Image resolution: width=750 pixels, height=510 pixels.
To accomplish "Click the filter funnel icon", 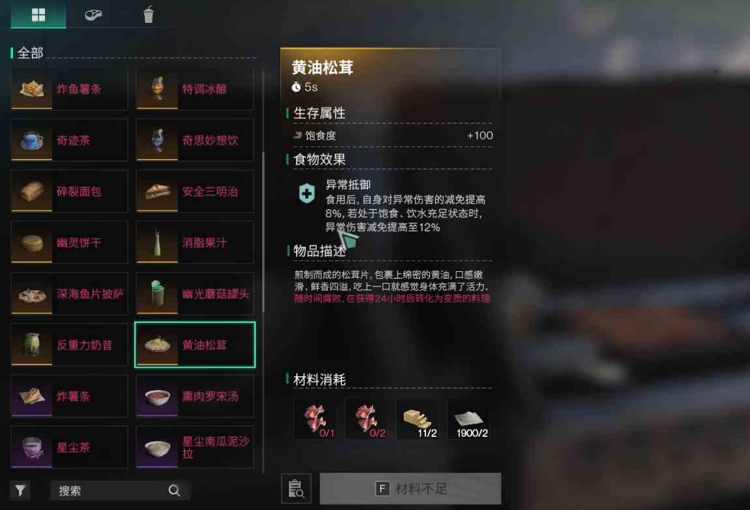I will point(20,490).
